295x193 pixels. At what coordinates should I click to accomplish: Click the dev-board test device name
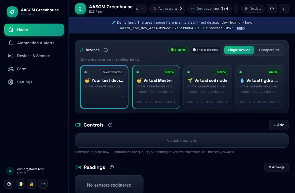pyautogui.click(x=231, y=23)
